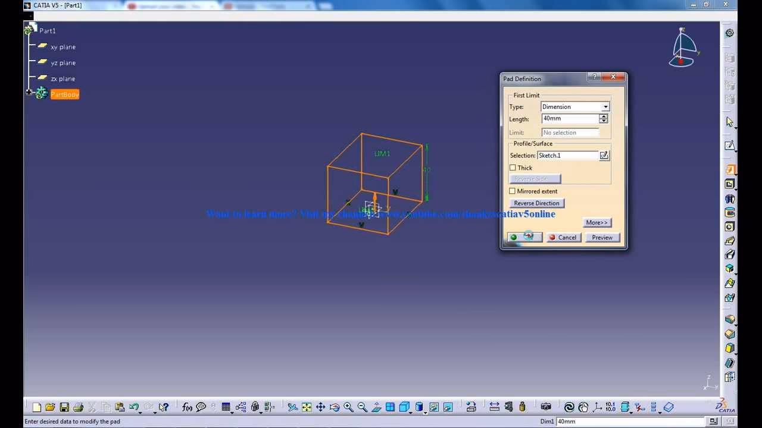
Task: Click the Measure tool ruler icon
Action: click(x=494, y=407)
